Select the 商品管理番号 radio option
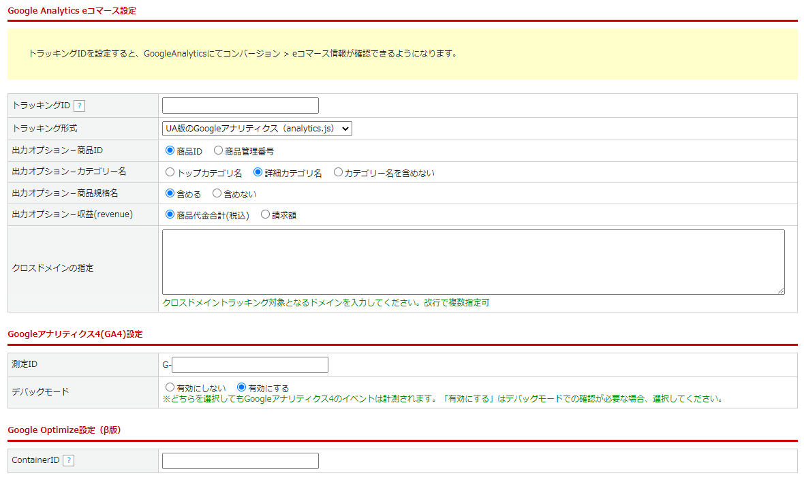804x482 pixels. pyautogui.click(x=219, y=150)
